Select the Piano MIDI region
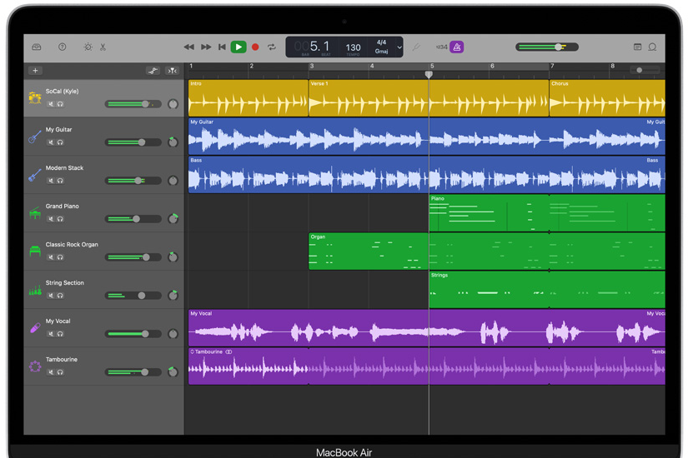This screenshot has width=688, height=458. click(x=547, y=213)
